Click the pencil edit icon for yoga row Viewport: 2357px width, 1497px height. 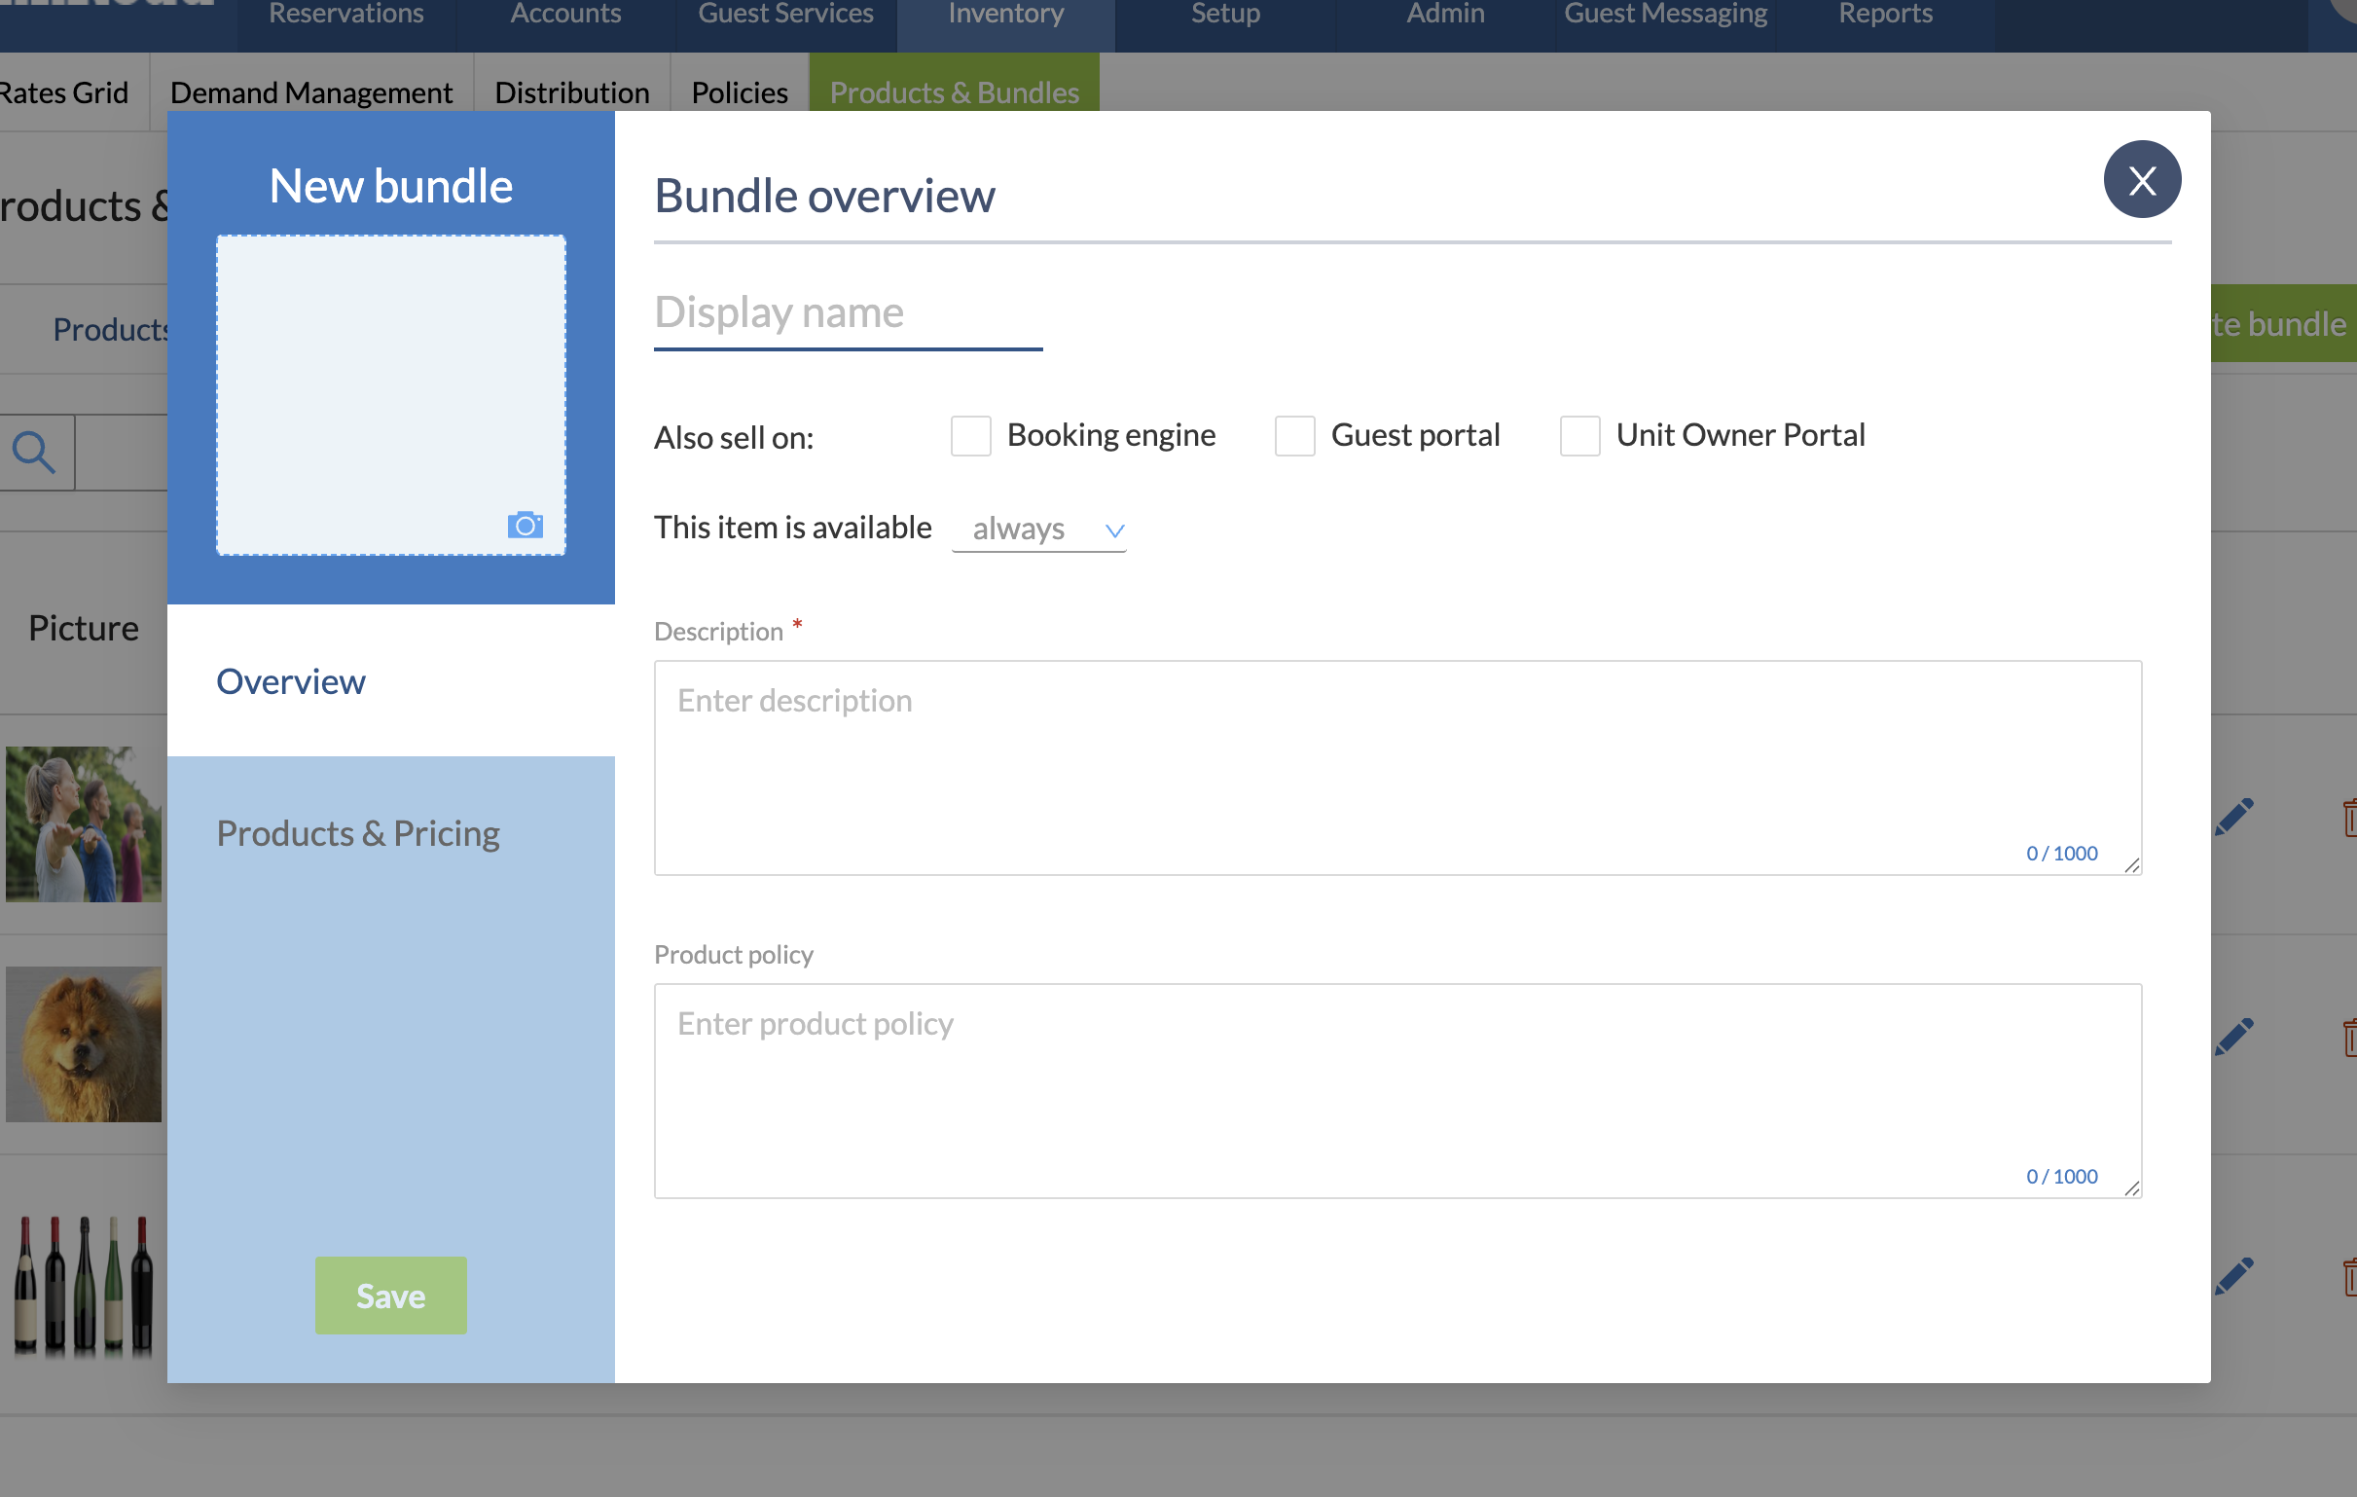click(x=2234, y=817)
